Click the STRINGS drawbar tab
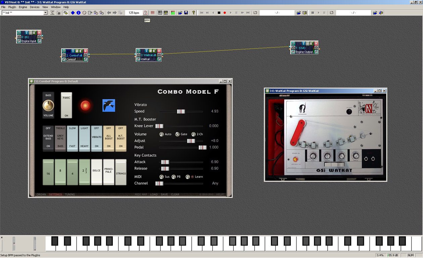This screenshot has width=423, height=258. pyautogui.click(x=121, y=172)
